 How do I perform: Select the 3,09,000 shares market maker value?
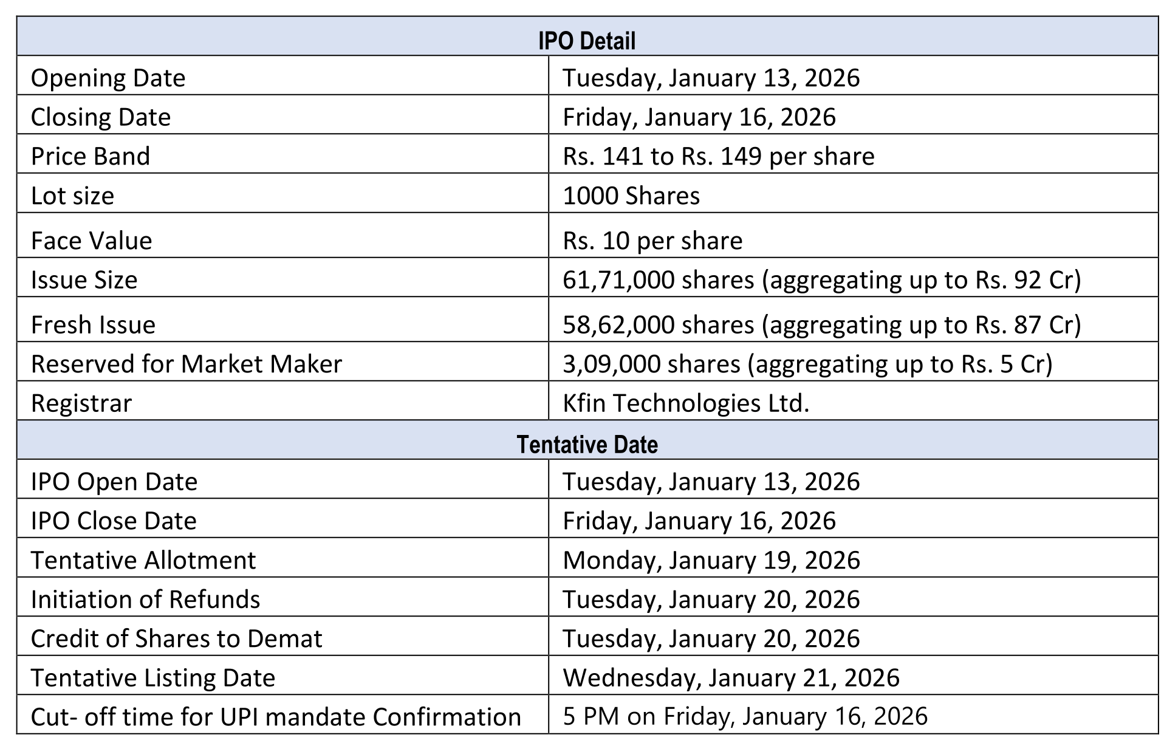pyautogui.click(x=807, y=364)
